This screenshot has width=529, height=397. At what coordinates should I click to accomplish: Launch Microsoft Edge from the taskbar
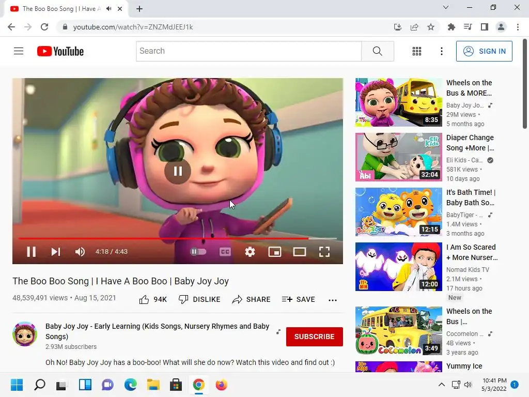click(131, 385)
